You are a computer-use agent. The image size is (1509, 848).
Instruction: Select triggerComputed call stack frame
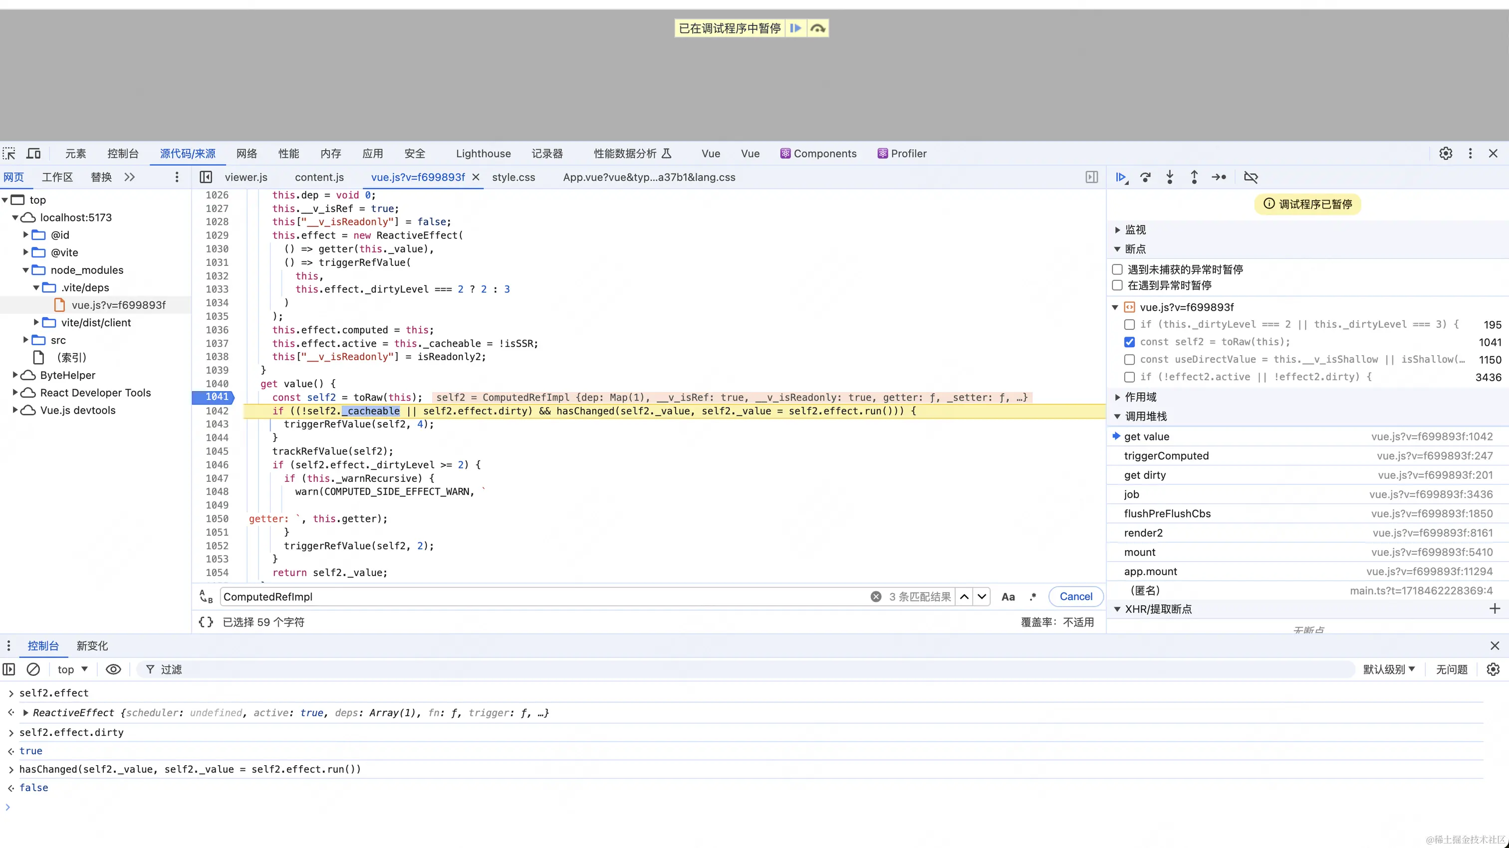pyautogui.click(x=1166, y=455)
